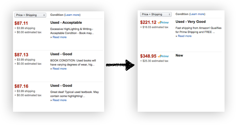Select the $221.12 price
Image resolution: width=247 pixels, height=126 pixels.
(148, 22)
